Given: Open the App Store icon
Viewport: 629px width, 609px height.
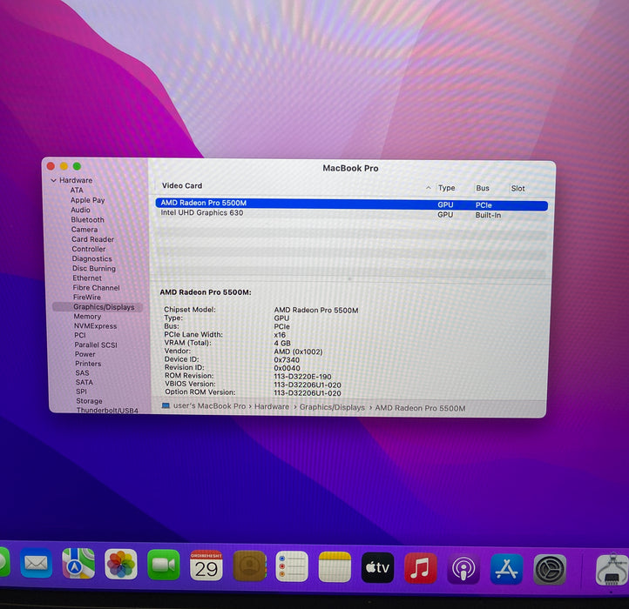Looking at the screenshot, I should [x=506, y=569].
